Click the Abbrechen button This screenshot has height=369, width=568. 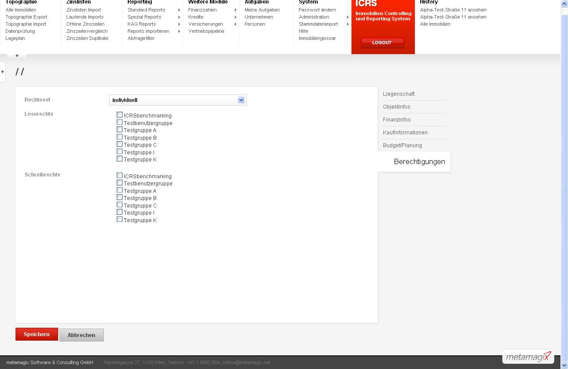[82, 335]
